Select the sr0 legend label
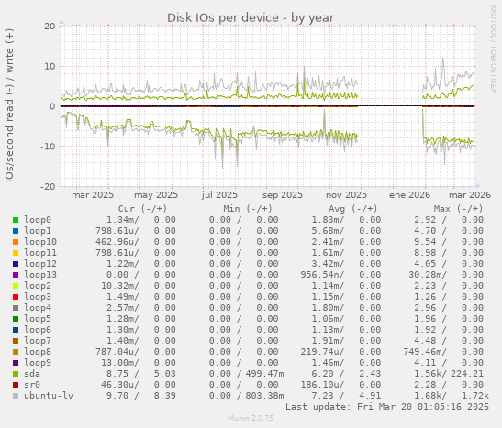This screenshot has height=428, width=502. (32, 385)
